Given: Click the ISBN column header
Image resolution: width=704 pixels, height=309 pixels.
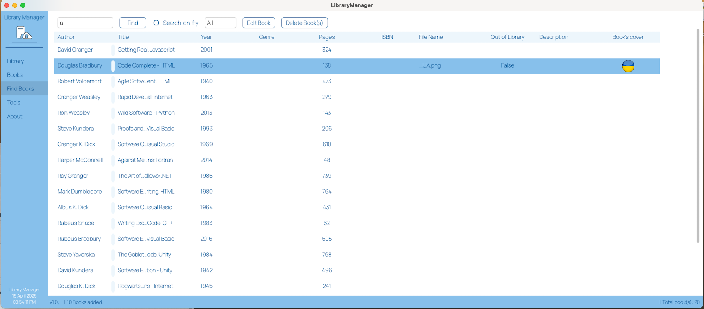Looking at the screenshot, I should click(x=387, y=37).
